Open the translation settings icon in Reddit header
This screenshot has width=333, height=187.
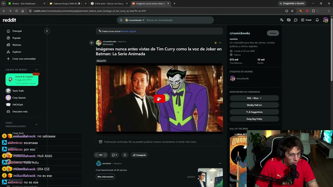[x=282, y=20]
